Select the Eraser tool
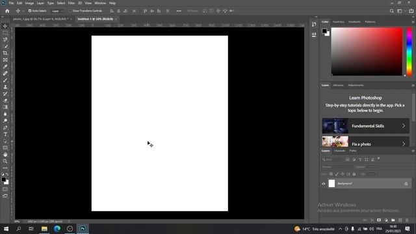 point(5,101)
